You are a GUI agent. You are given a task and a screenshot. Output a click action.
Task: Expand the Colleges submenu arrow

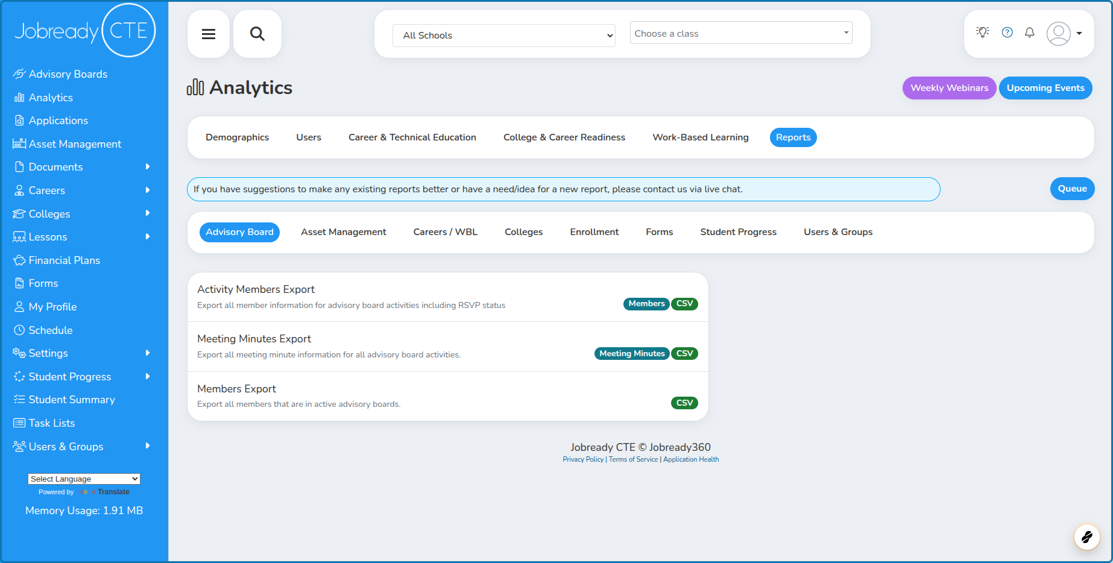(x=148, y=213)
